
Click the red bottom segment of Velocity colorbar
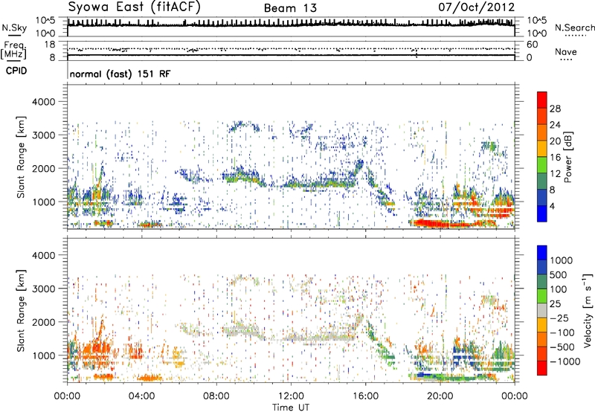(x=542, y=368)
